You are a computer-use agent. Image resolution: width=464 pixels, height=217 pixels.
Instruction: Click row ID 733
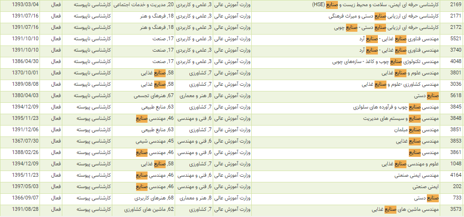click(457, 198)
